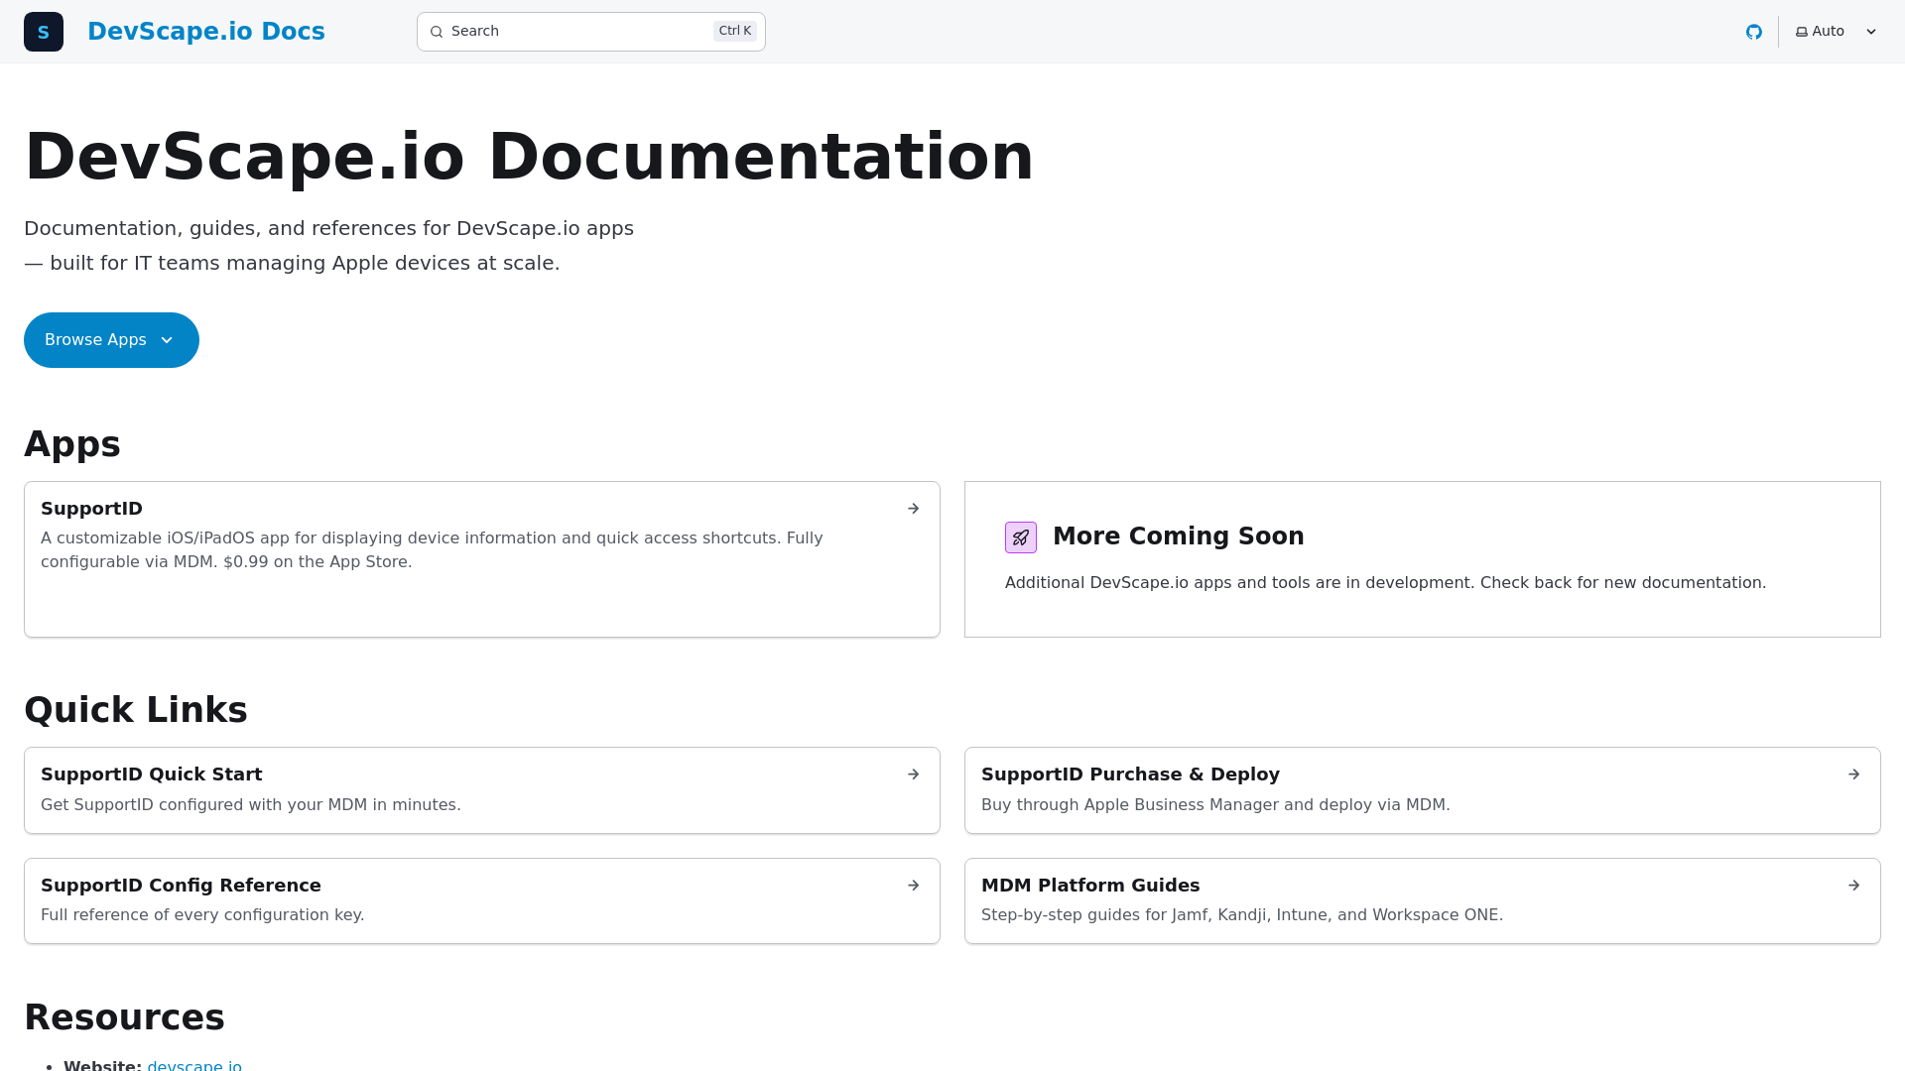Focus the Search input field
This screenshot has height=1071, width=1905.
[591, 32]
